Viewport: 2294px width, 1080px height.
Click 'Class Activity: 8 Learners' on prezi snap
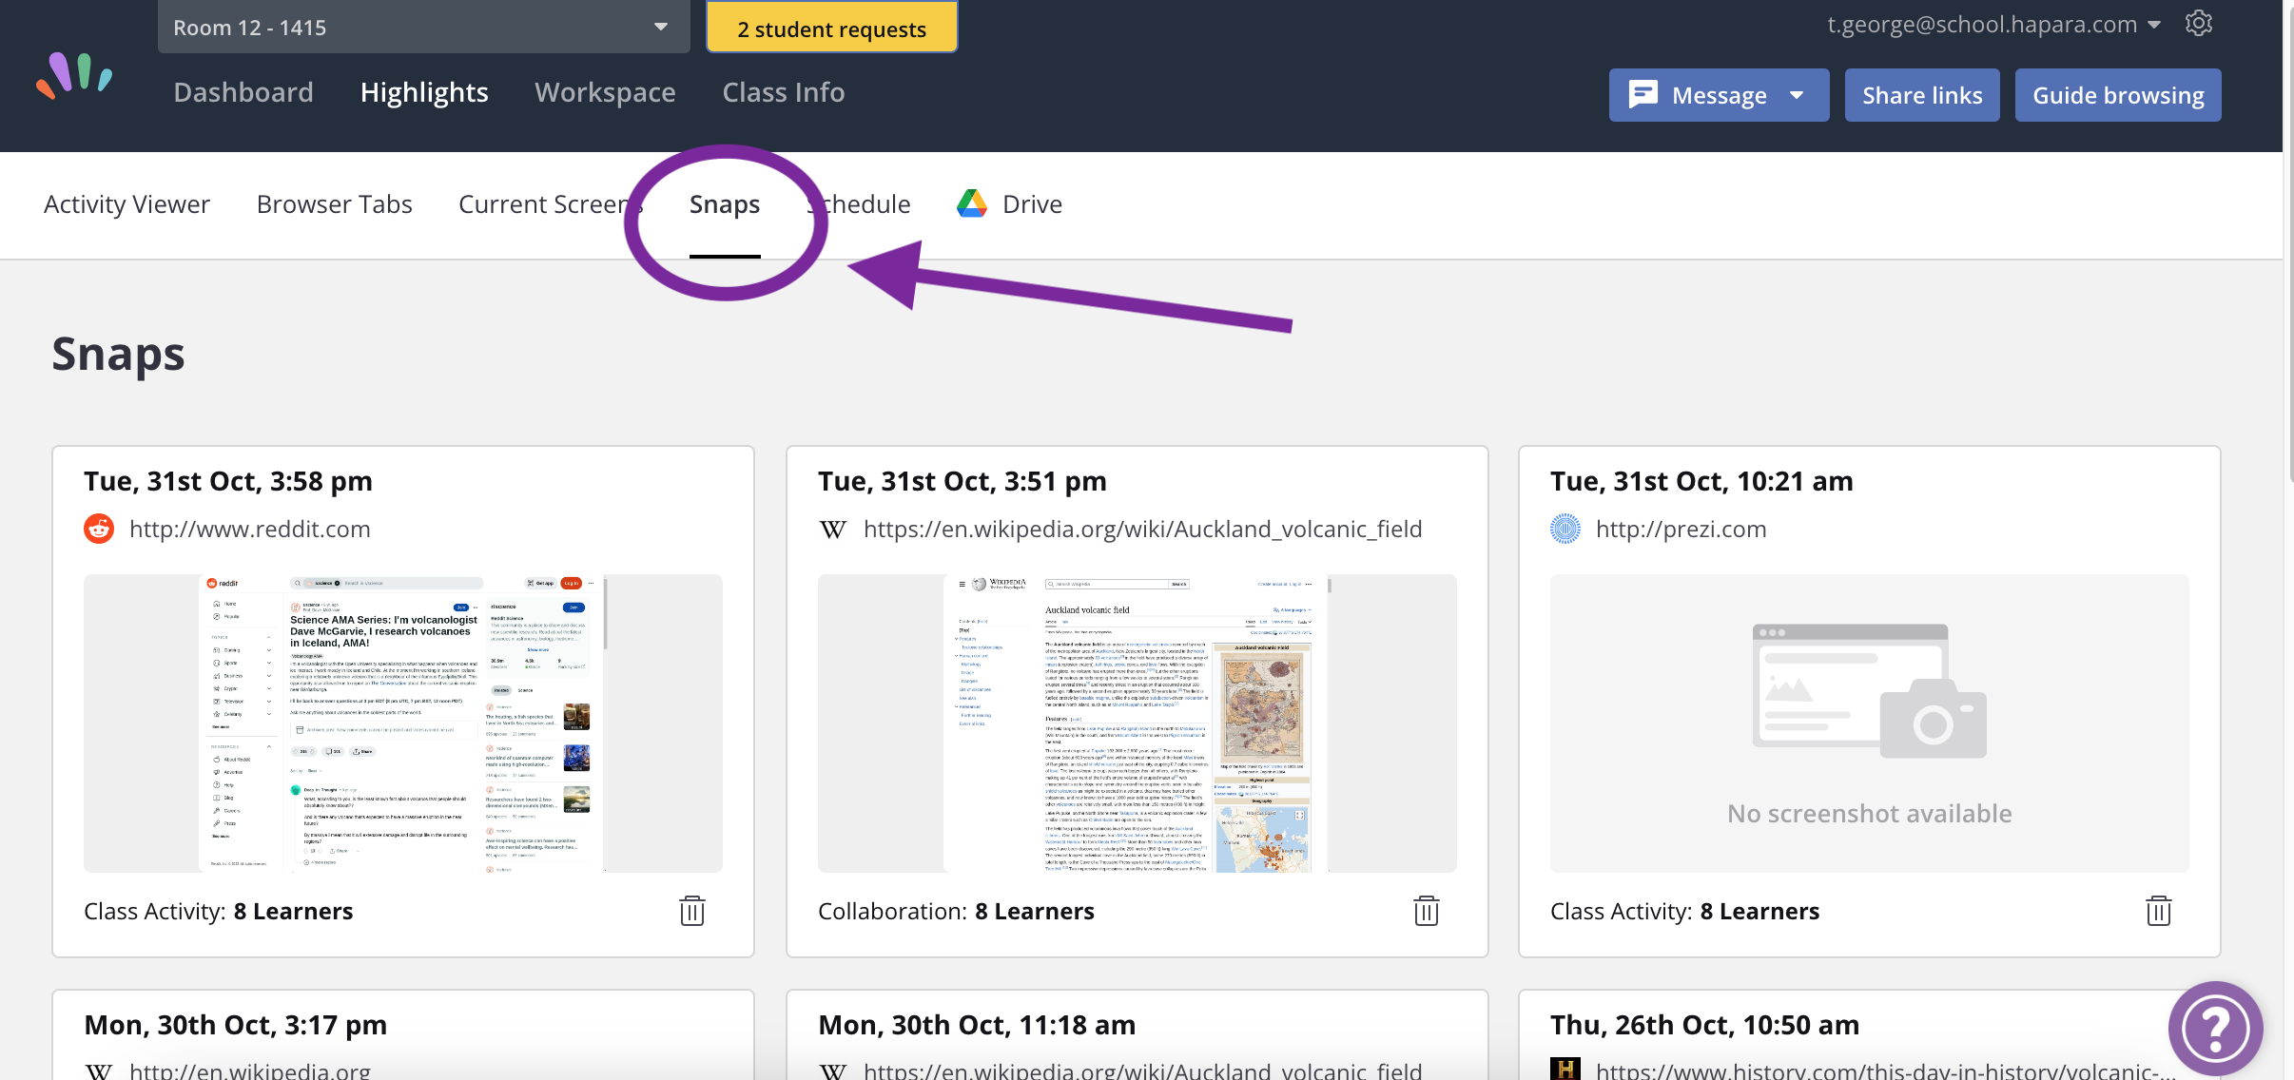click(1685, 911)
